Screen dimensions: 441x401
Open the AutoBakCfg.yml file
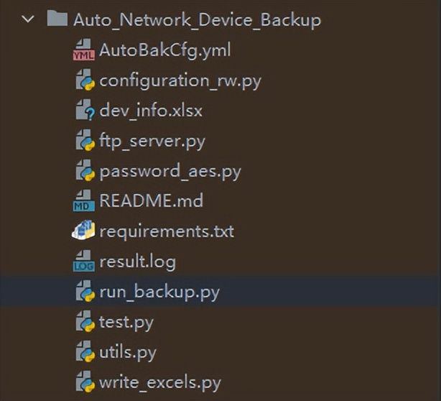(164, 50)
